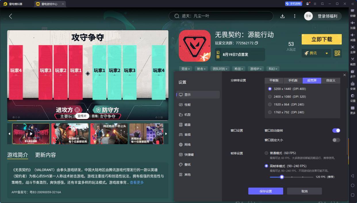
Task: Open the 腾讯 channel dropdown
Action: (316, 53)
